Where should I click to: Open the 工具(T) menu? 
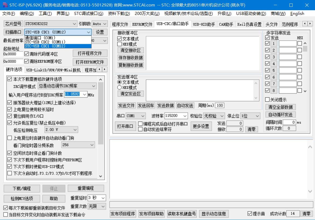point(45,13)
